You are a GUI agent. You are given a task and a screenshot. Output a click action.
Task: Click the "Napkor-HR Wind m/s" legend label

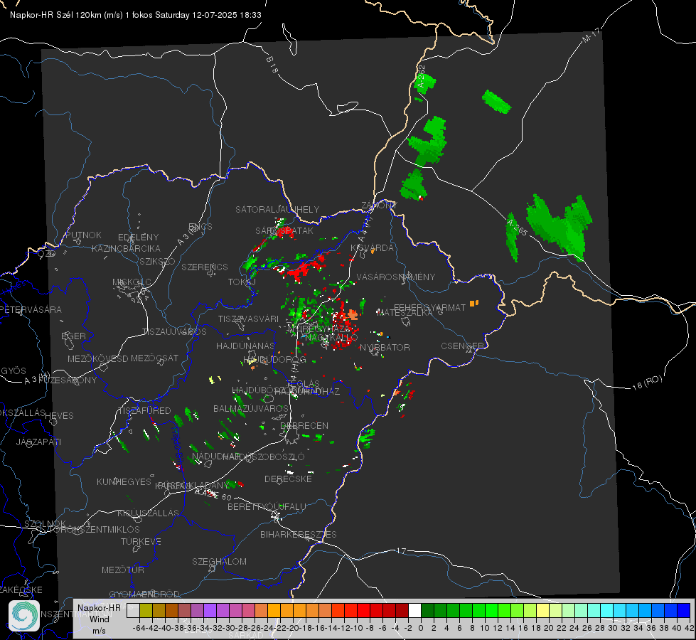pyautogui.click(x=99, y=619)
